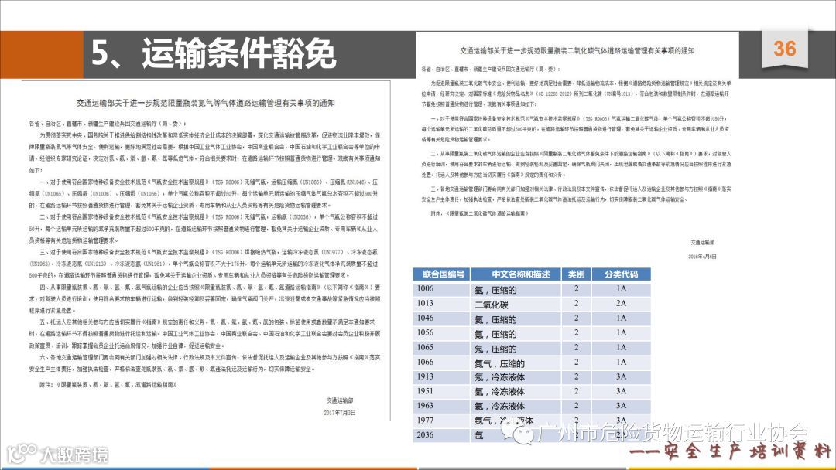836x470 pixels.
Task: Click category value "2" in row 1056
Action: click(x=577, y=332)
